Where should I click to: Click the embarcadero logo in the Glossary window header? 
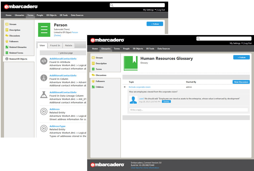click(x=107, y=40)
